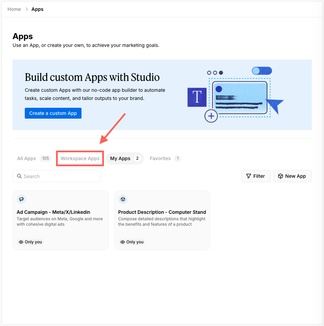Click the box icon on Product Description card
324x326 pixels.
pos(123,199)
